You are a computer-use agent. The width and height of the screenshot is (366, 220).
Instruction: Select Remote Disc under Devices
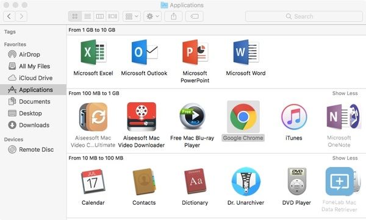[x=33, y=149]
